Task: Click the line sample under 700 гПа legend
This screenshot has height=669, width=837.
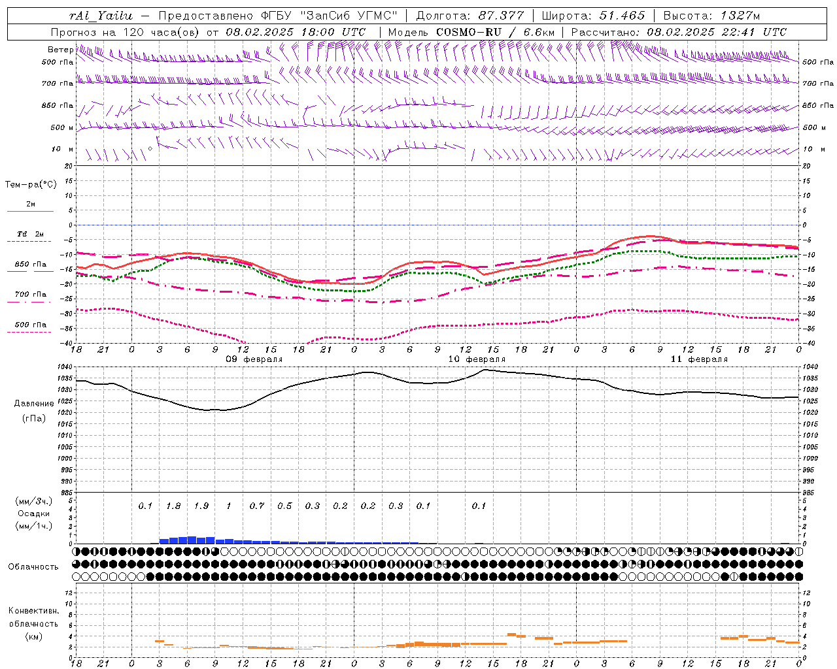Action: coord(30,302)
